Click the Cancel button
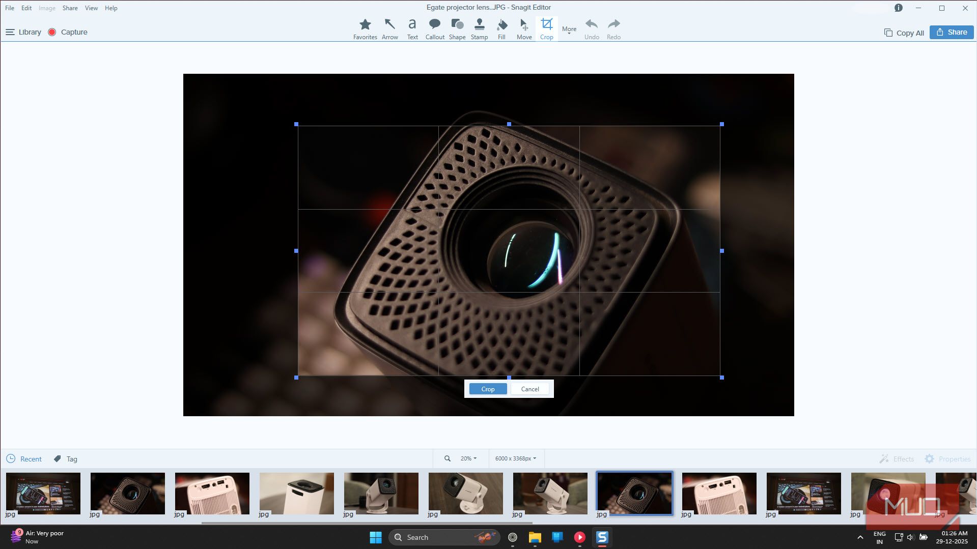The width and height of the screenshot is (977, 549). point(530,389)
